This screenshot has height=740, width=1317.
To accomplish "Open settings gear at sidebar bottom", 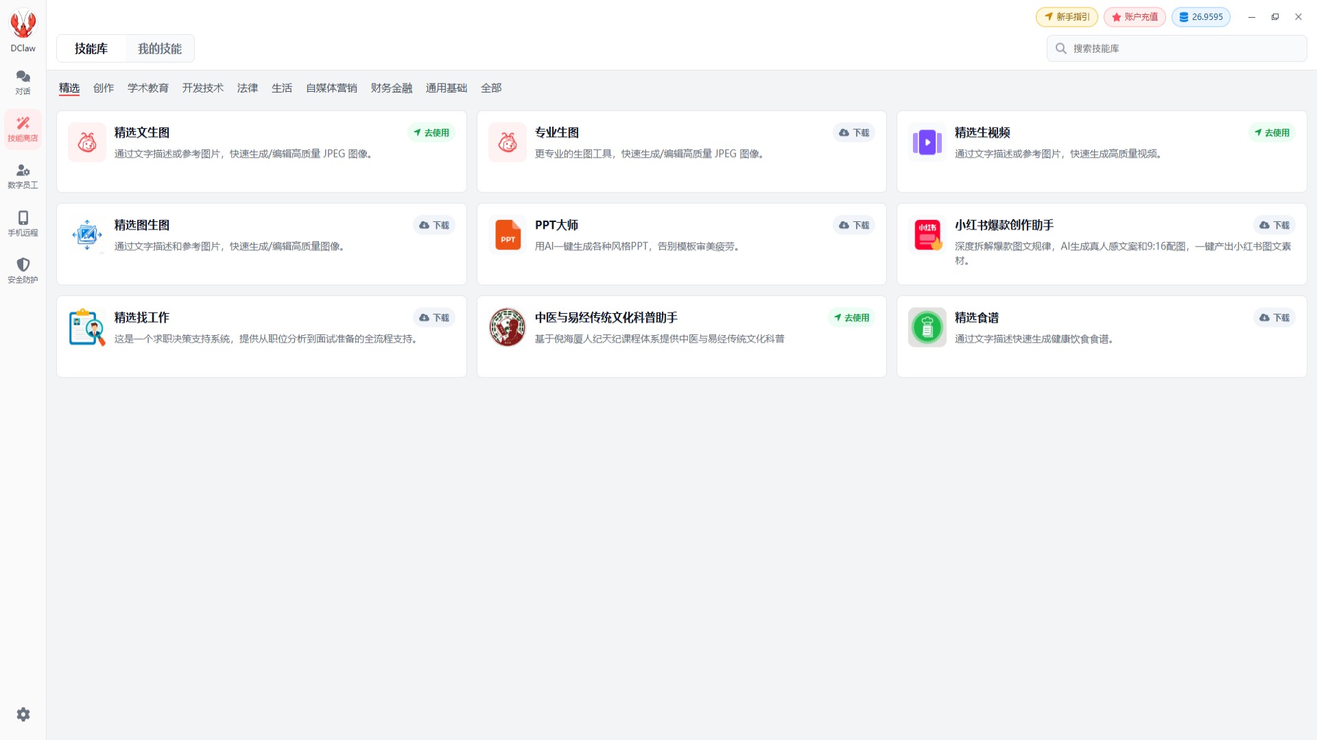I will point(23,715).
